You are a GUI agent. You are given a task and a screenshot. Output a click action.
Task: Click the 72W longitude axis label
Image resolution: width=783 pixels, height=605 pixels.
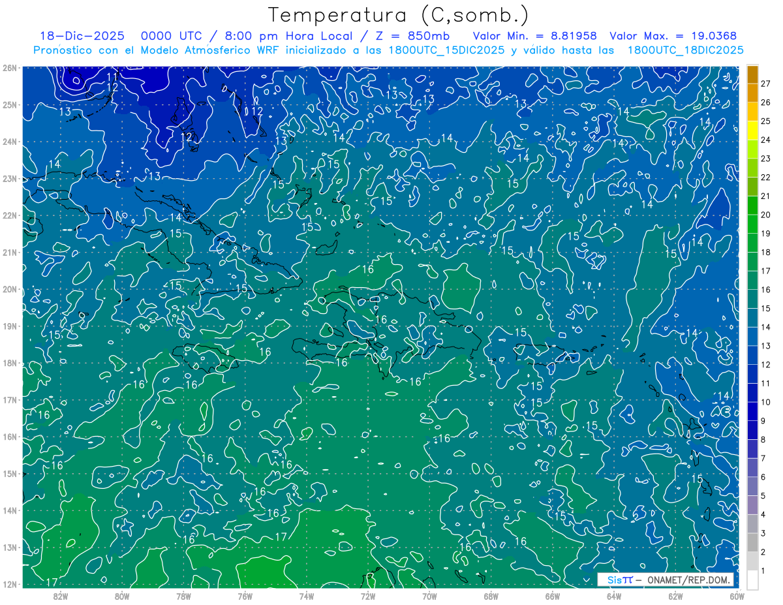(x=368, y=596)
